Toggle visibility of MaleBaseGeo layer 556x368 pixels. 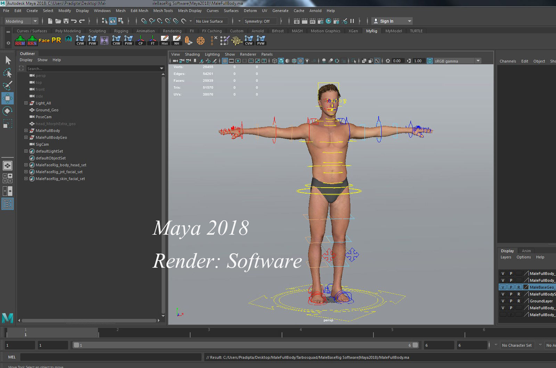(503, 287)
